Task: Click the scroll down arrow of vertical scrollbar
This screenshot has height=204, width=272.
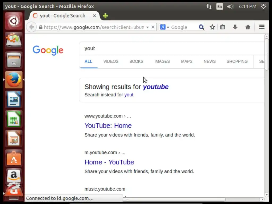Action: pos(266,195)
